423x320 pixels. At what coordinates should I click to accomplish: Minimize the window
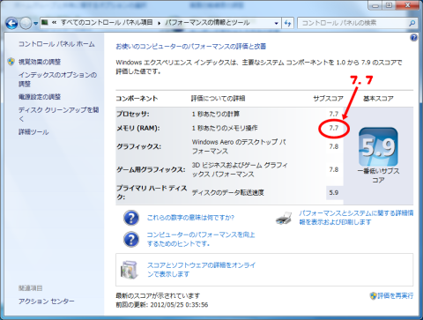[x=375, y=5]
